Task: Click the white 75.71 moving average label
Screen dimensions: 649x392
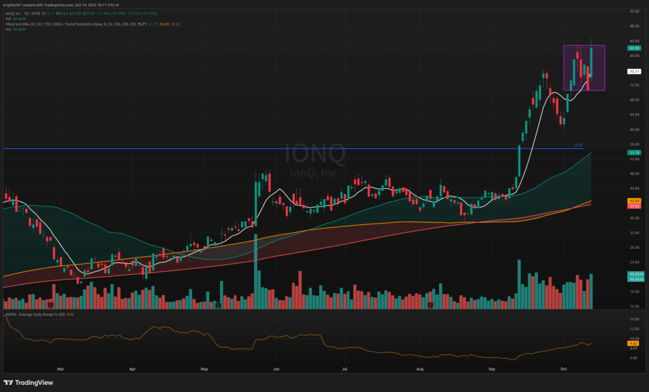Action: (x=633, y=72)
